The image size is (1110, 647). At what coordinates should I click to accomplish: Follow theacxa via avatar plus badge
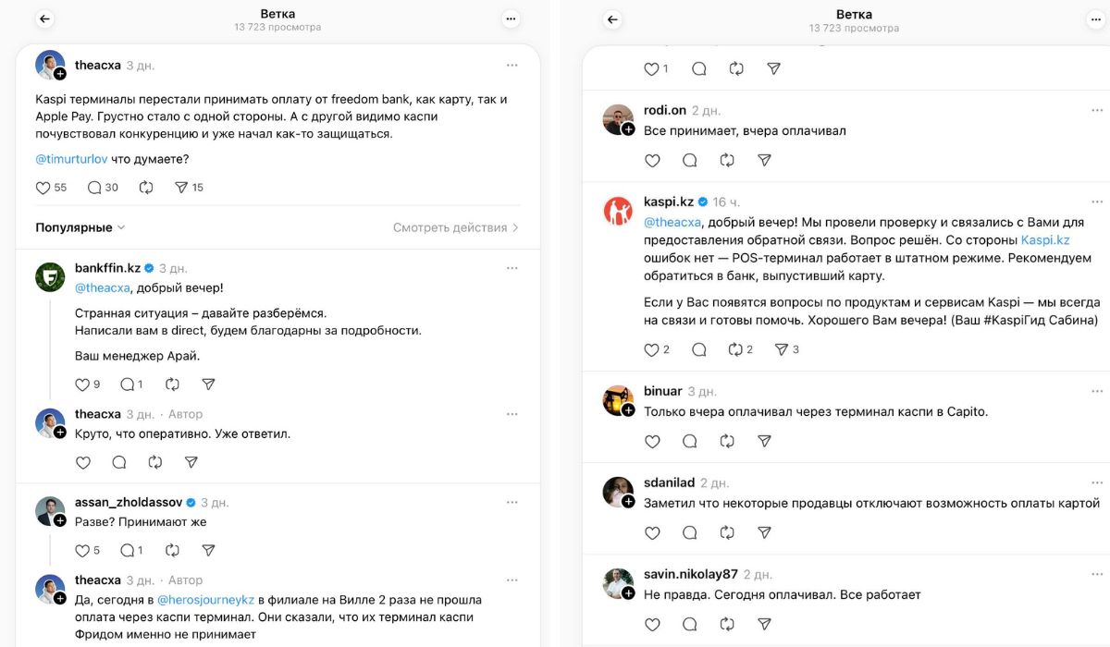coord(59,74)
